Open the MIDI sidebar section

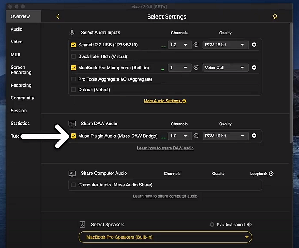(x=15, y=55)
